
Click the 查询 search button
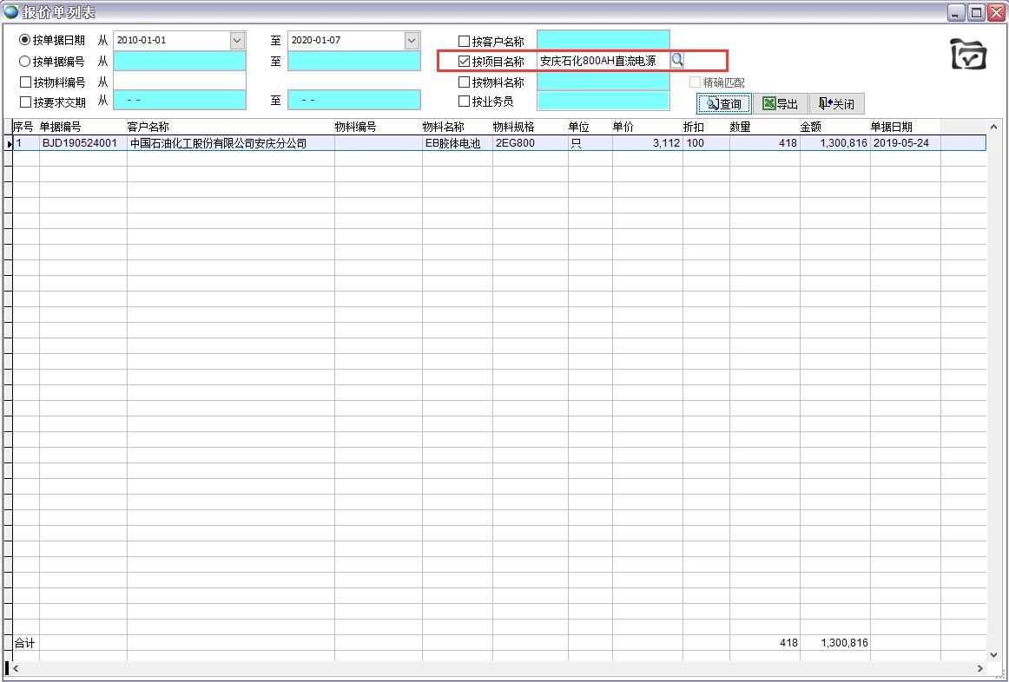[723, 104]
